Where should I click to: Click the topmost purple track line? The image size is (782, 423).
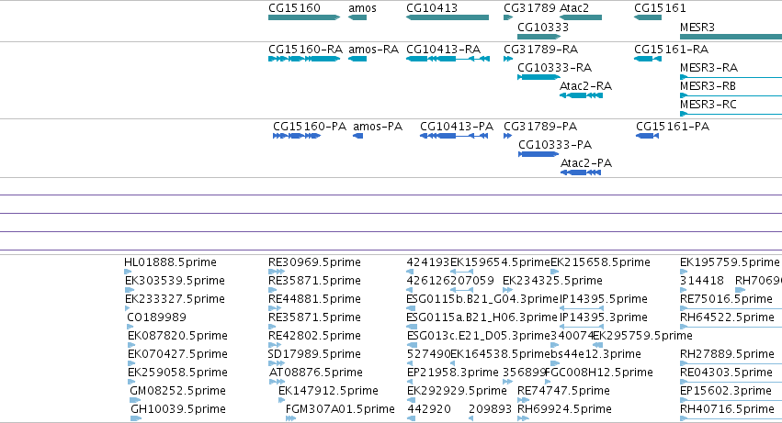tap(391, 195)
